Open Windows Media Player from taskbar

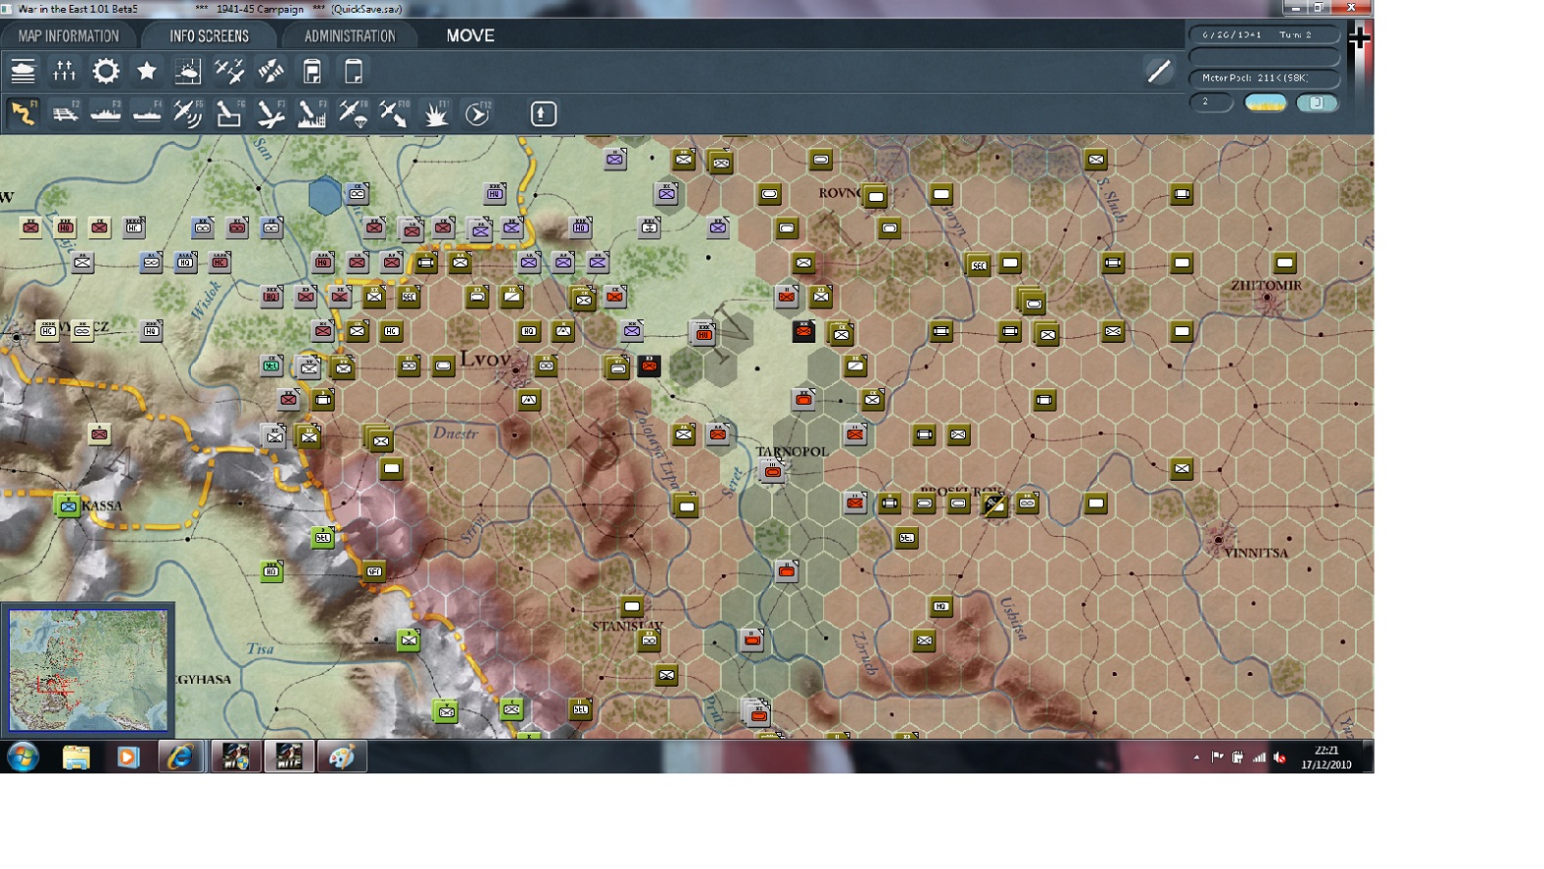click(128, 757)
